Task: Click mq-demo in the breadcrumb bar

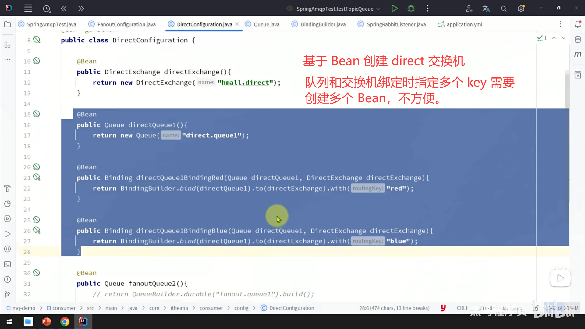Action: 23,308
